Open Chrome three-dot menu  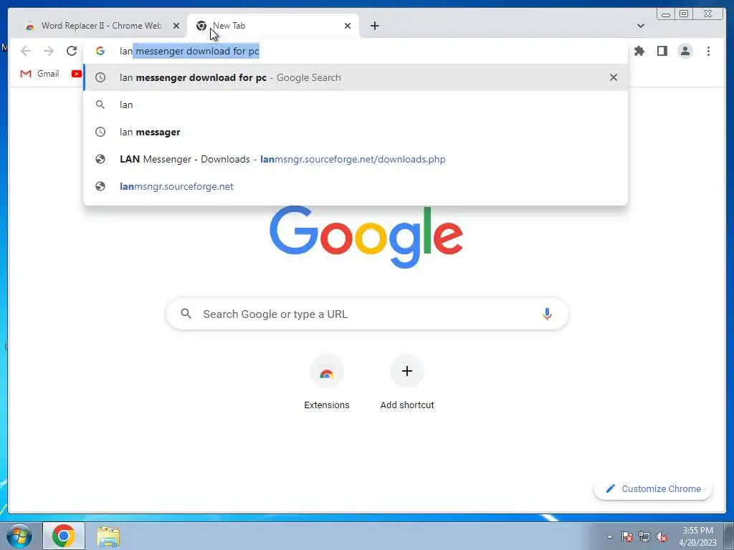(x=708, y=51)
